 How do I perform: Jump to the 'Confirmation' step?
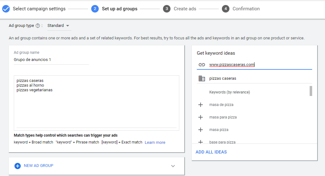point(246,9)
